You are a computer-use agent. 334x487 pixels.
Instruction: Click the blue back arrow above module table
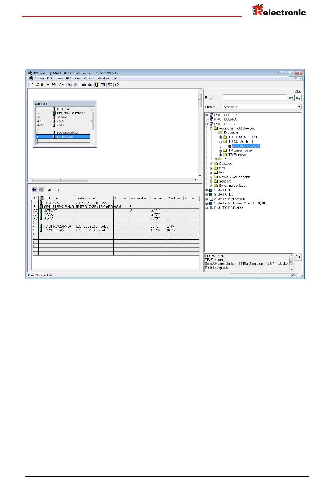click(x=34, y=190)
